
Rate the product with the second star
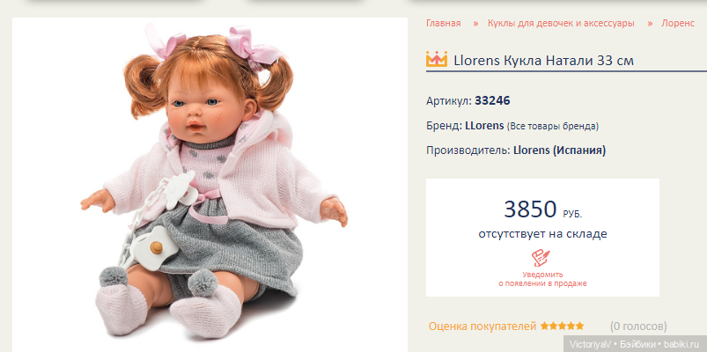[553, 326]
